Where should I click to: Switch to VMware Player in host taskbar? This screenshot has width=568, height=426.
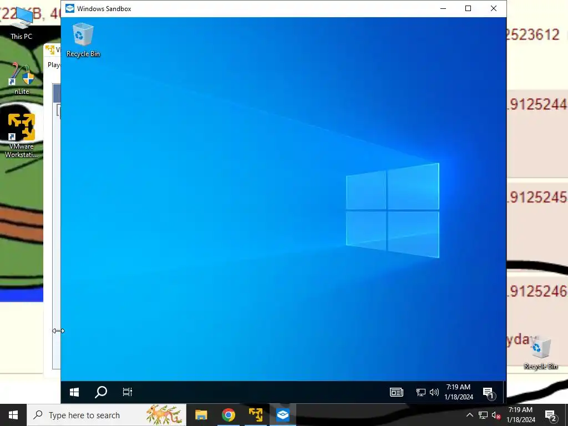[255, 415]
